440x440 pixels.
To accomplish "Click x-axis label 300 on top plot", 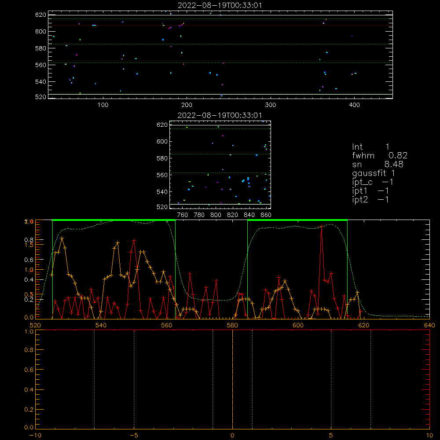I will pyautogui.click(x=271, y=105).
